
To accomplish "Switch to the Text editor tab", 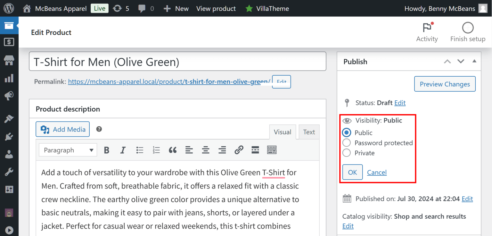I will point(309,132).
